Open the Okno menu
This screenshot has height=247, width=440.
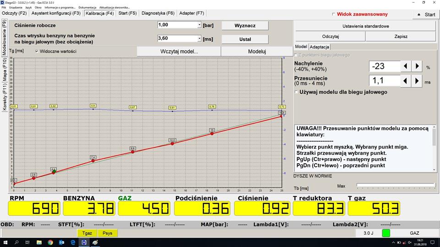click(x=38, y=8)
